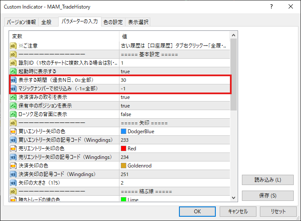The image size is (301, 221).
Task: Open the 色の設定 tab
Action: tap(113, 22)
